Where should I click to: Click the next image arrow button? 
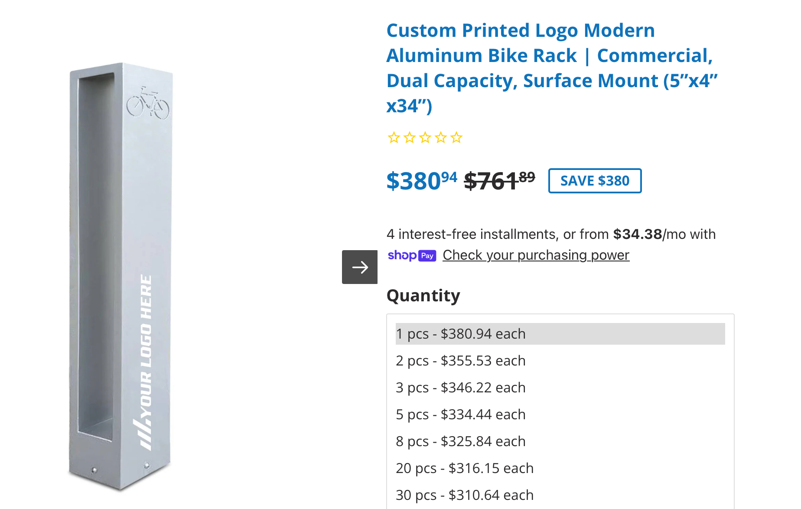359,267
